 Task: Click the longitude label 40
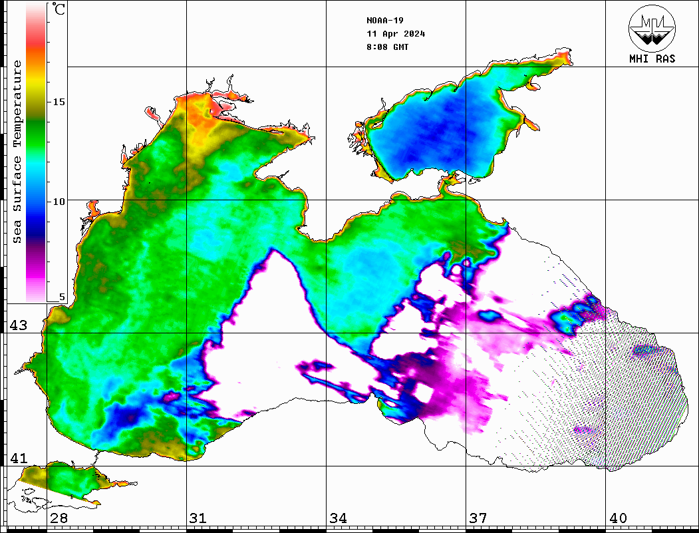(618, 518)
